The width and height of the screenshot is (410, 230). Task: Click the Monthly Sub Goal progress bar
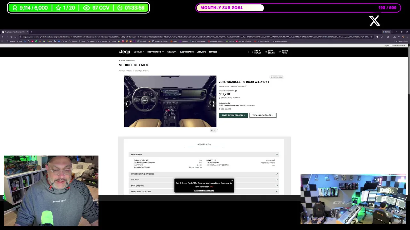(299, 8)
